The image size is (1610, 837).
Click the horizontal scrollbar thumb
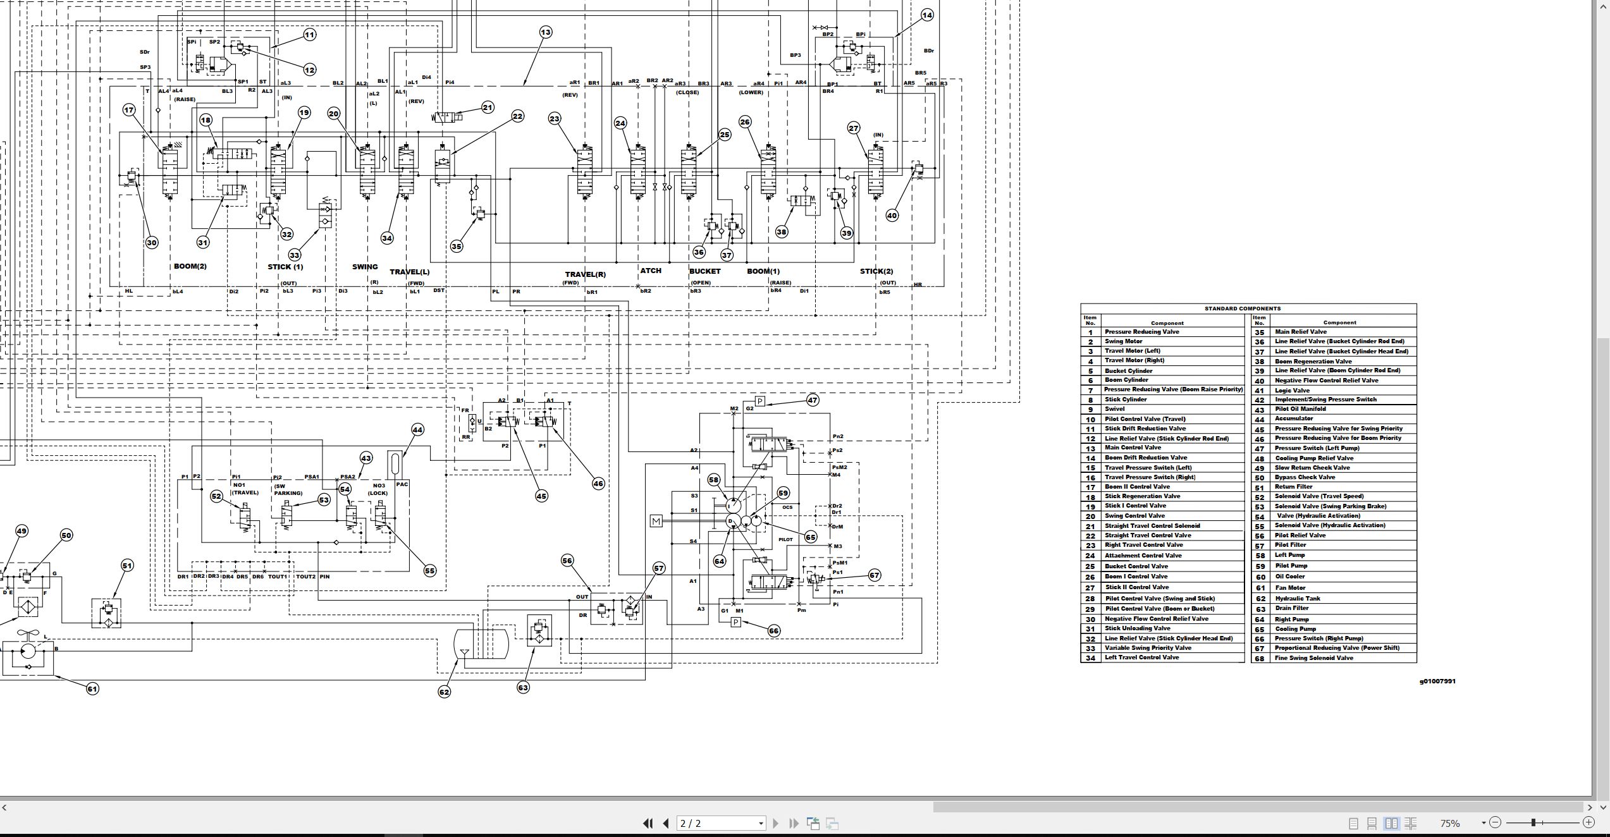1258,807
